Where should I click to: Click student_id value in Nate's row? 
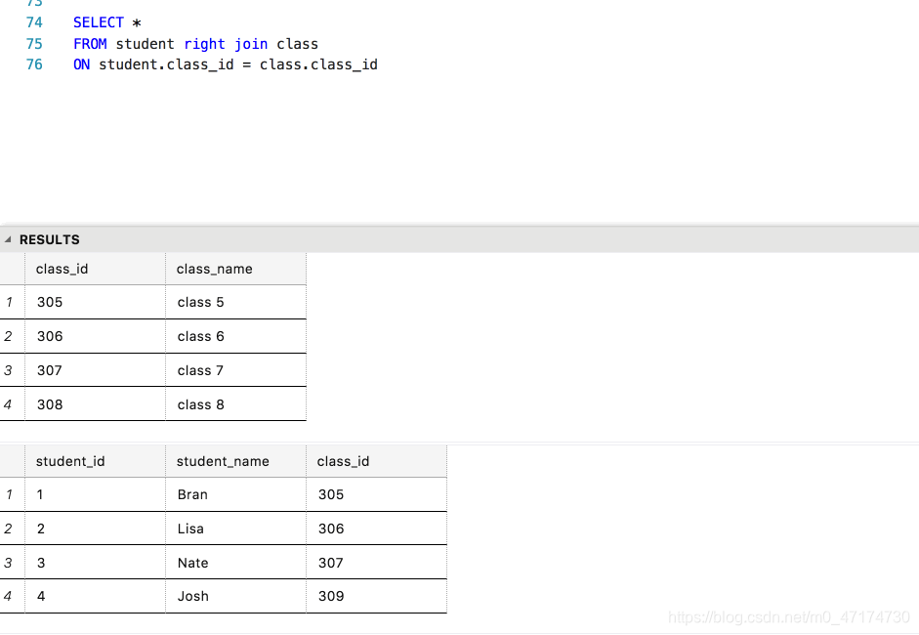click(96, 563)
